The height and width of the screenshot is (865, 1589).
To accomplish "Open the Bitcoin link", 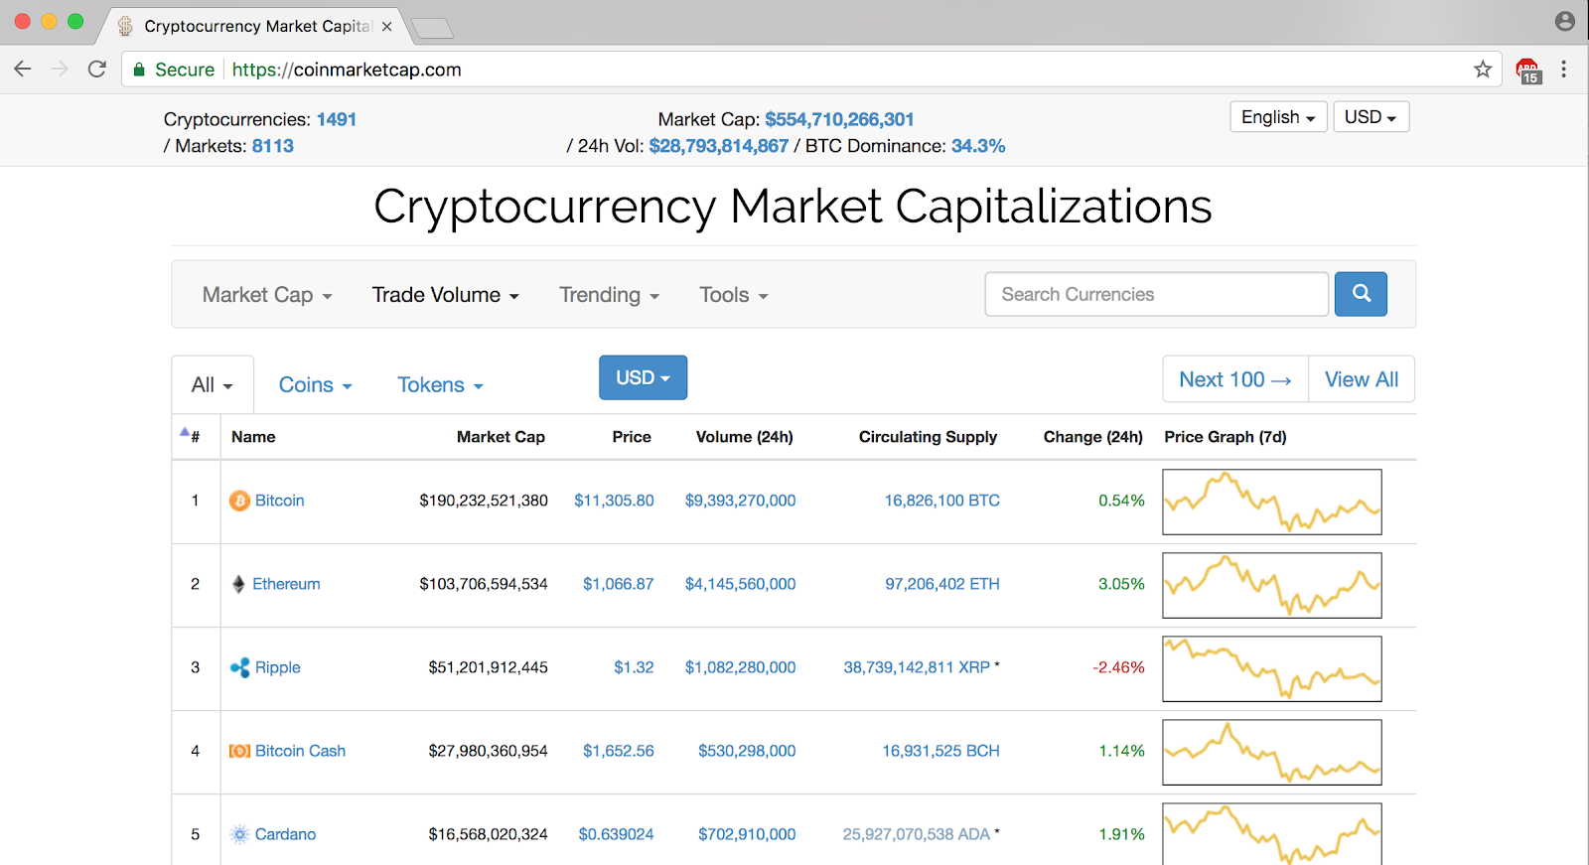I will [x=279, y=501].
